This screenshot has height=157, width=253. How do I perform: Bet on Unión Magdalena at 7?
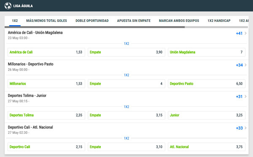point(207,52)
